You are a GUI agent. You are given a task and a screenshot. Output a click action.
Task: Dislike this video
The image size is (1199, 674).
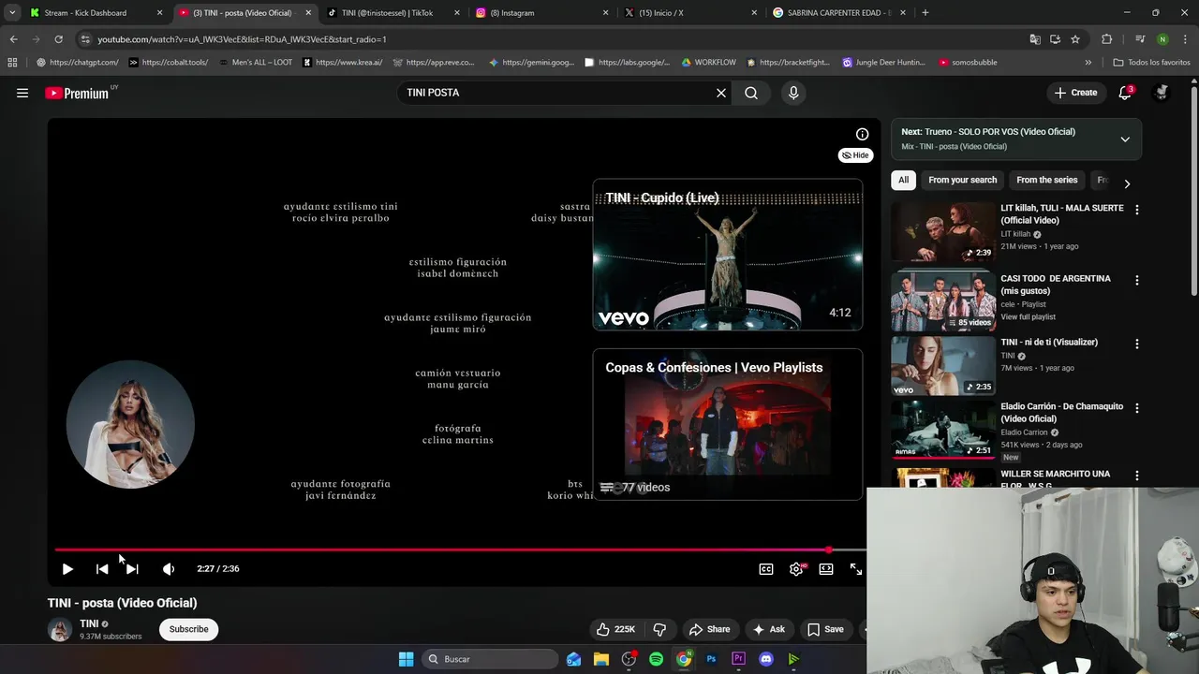point(659,629)
